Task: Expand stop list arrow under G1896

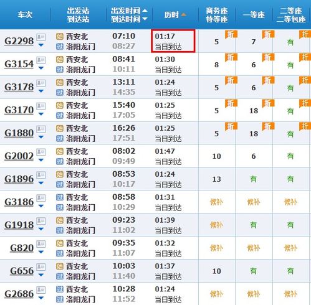Action: coord(41,183)
